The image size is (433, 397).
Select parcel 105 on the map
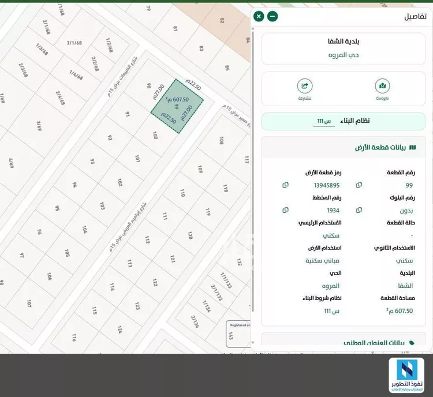(x=67, y=253)
